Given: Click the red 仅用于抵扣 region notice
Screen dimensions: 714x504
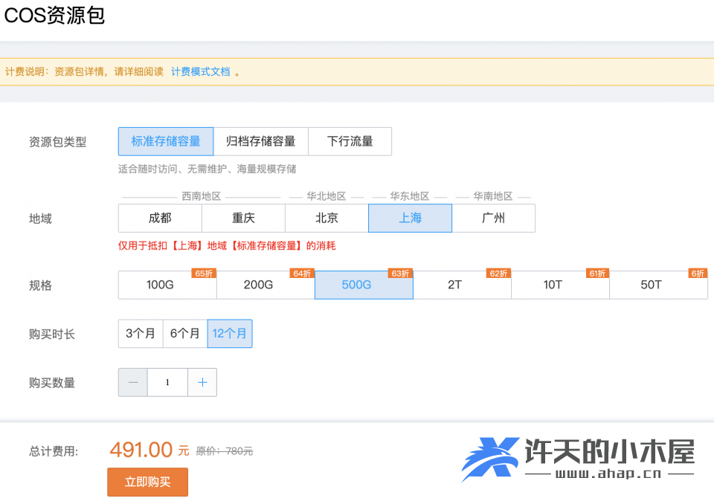Looking at the screenshot, I should click(x=227, y=246).
